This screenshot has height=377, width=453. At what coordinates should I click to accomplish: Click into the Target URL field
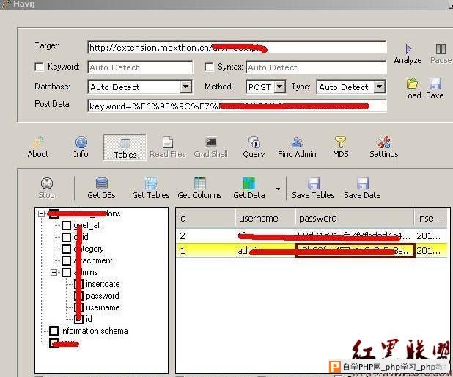coord(237,48)
